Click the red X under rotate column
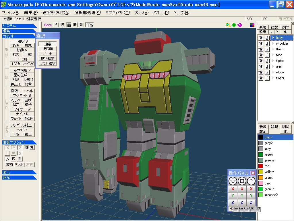Image resolution: width=294 pixels, height=221 pixels. 251,189
